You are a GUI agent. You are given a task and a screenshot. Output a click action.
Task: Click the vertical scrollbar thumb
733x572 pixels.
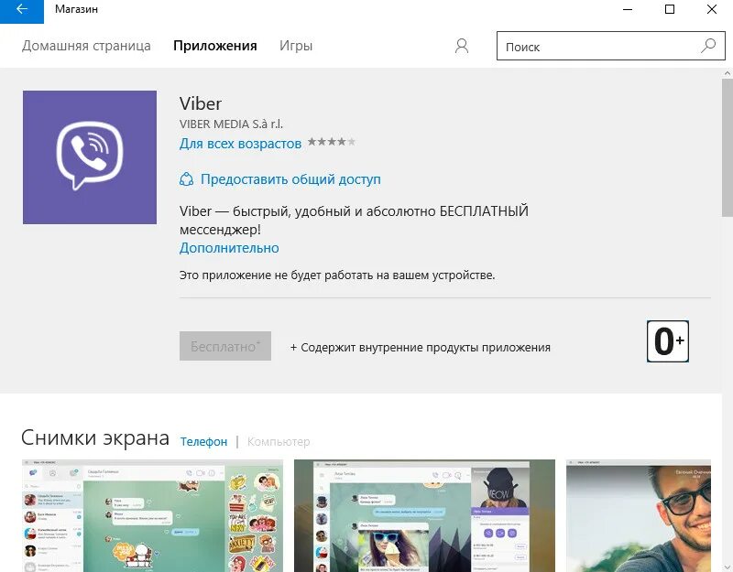[728, 148]
